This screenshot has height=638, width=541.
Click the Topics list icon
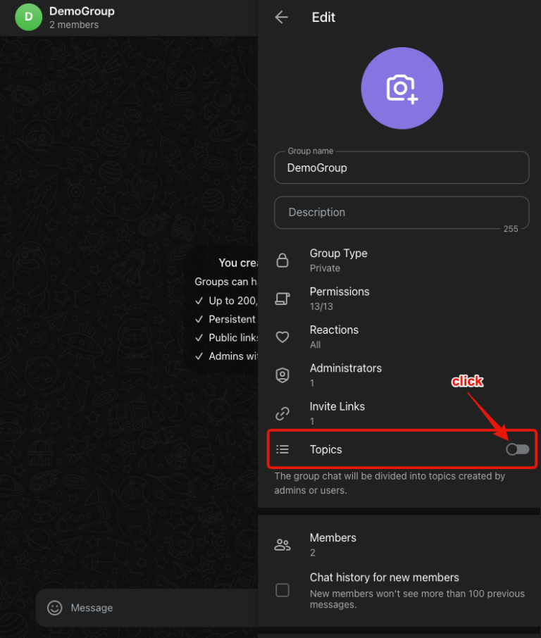[x=282, y=449]
